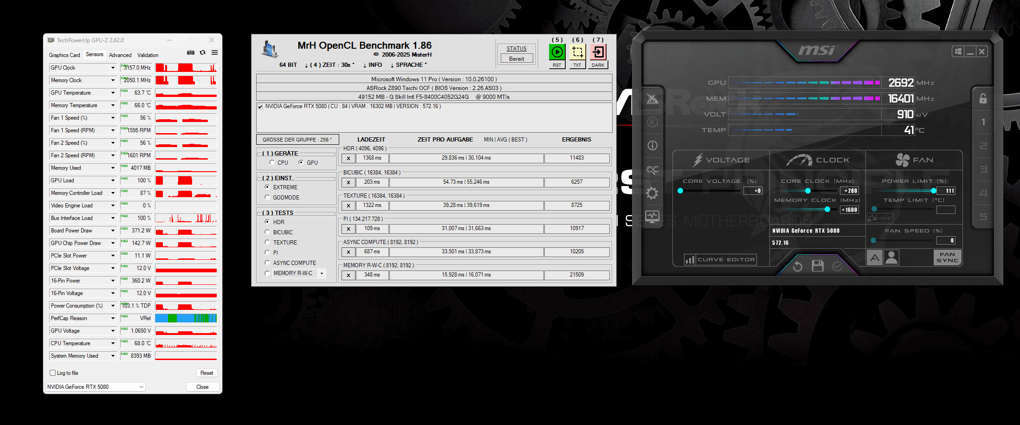Expand CPU Temperature sensor dropdown
Viewport: 1020px width, 425px height.
[x=113, y=343]
